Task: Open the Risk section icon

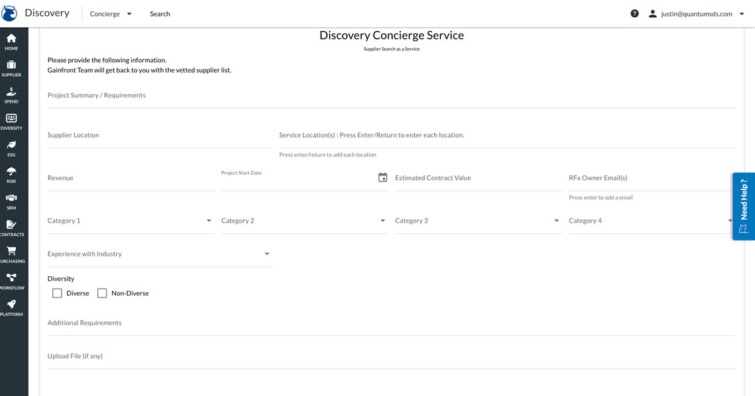Action: point(11,172)
